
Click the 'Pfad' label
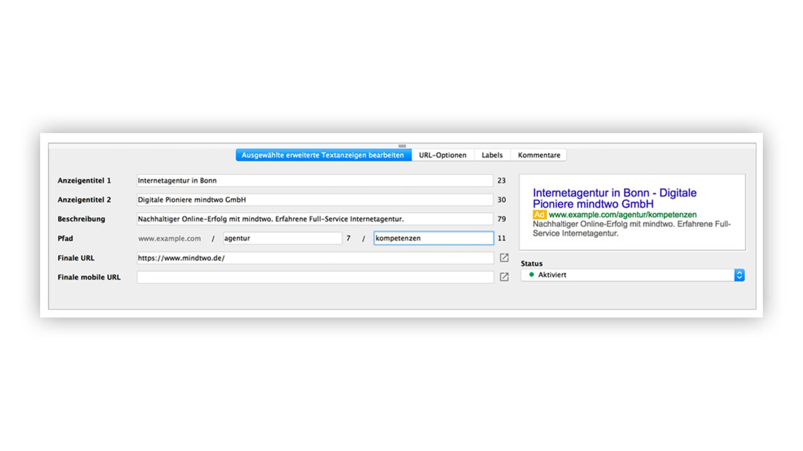[x=65, y=238]
